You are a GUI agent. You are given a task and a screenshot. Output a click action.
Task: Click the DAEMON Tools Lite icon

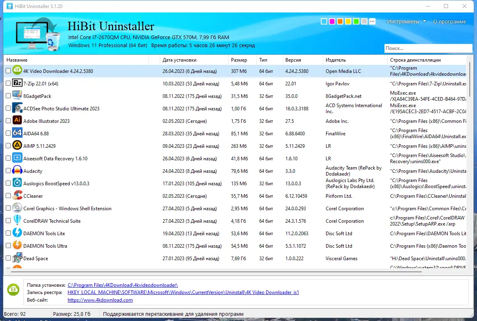17,233
